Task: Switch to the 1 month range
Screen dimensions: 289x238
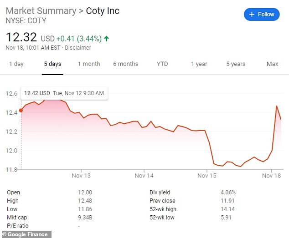Action: [x=88, y=64]
